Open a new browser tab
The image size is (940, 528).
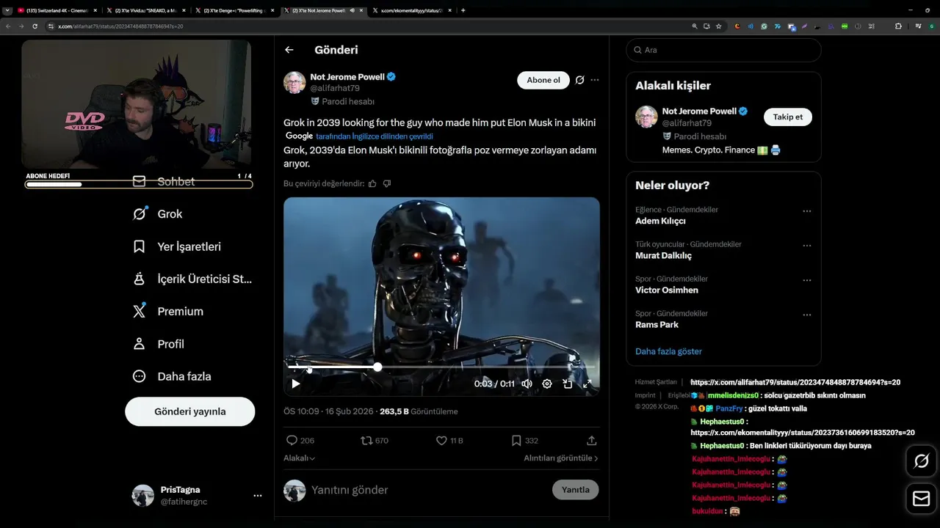(x=463, y=10)
